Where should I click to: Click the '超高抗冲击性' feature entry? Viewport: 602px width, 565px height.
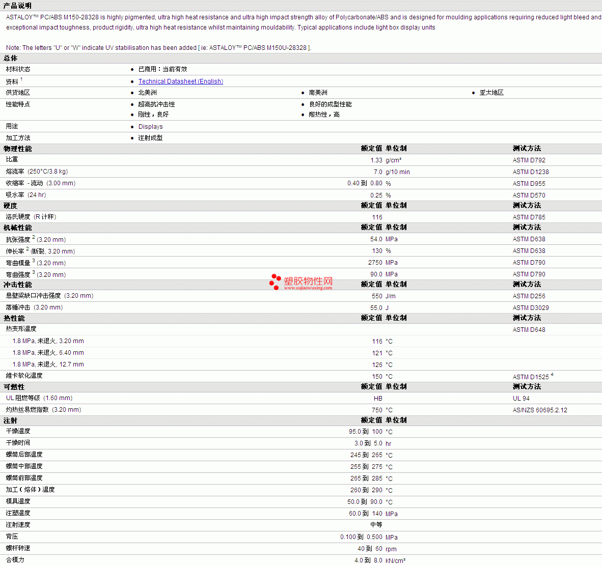[x=157, y=104]
